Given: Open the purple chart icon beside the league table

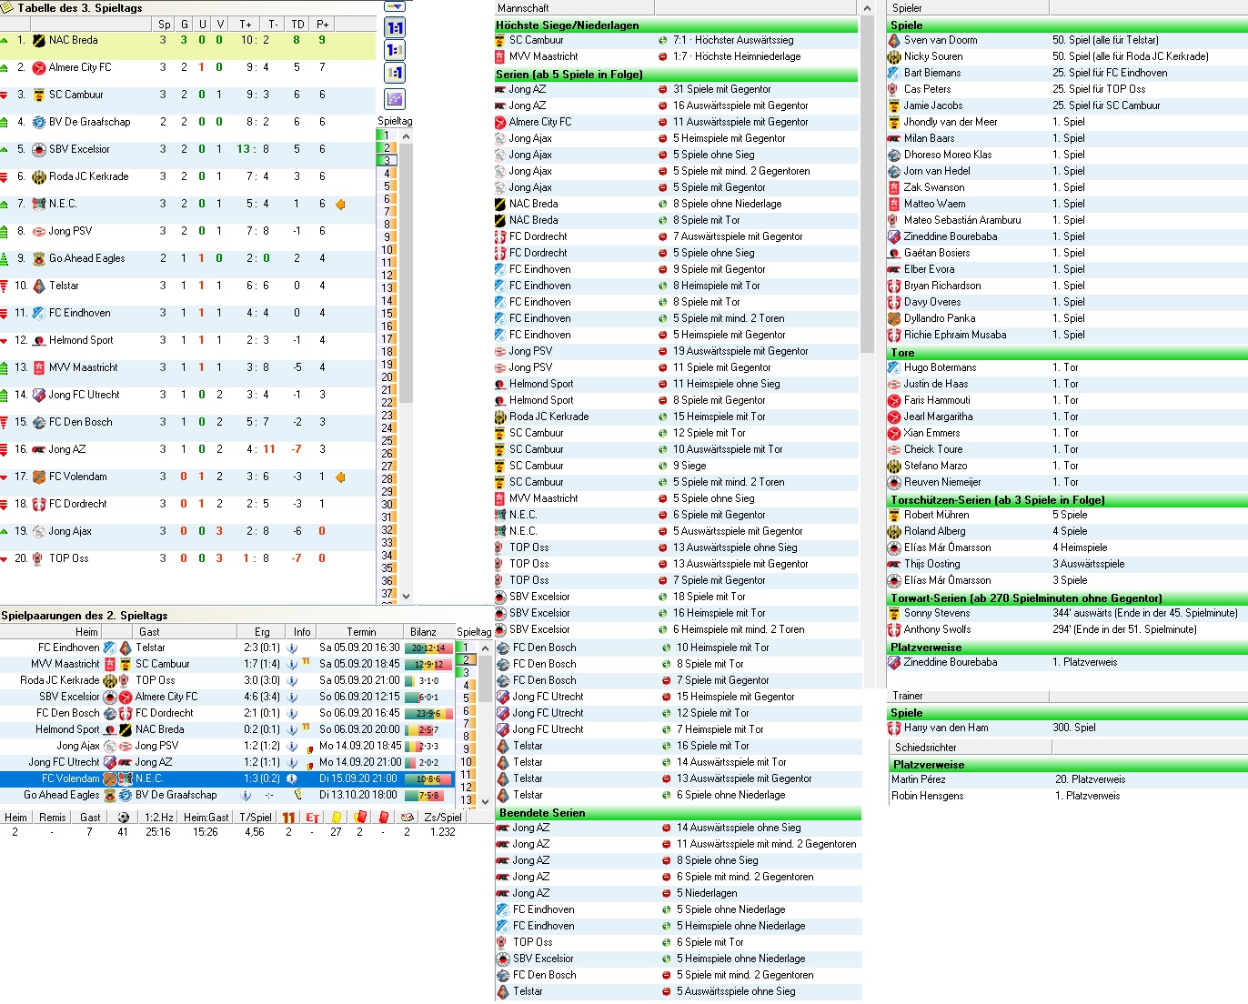Looking at the screenshot, I should pos(395,98).
